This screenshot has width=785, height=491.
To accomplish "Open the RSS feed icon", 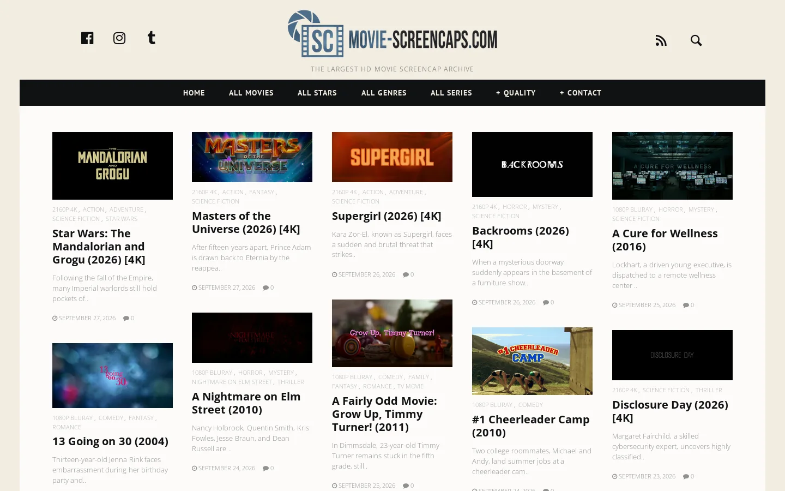I will point(661,40).
